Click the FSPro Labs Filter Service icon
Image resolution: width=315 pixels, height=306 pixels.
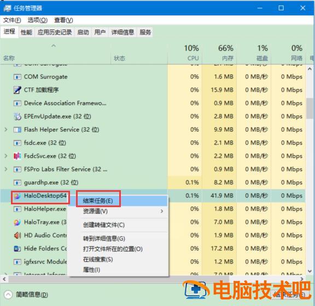[x=17, y=169]
